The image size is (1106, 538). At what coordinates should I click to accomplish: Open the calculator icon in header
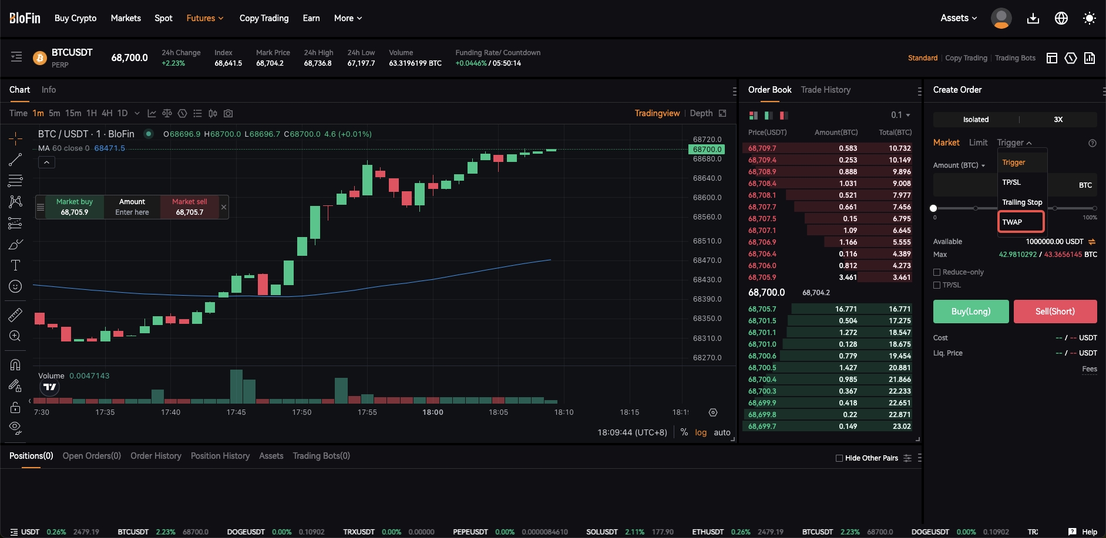(x=1090, y=58)
